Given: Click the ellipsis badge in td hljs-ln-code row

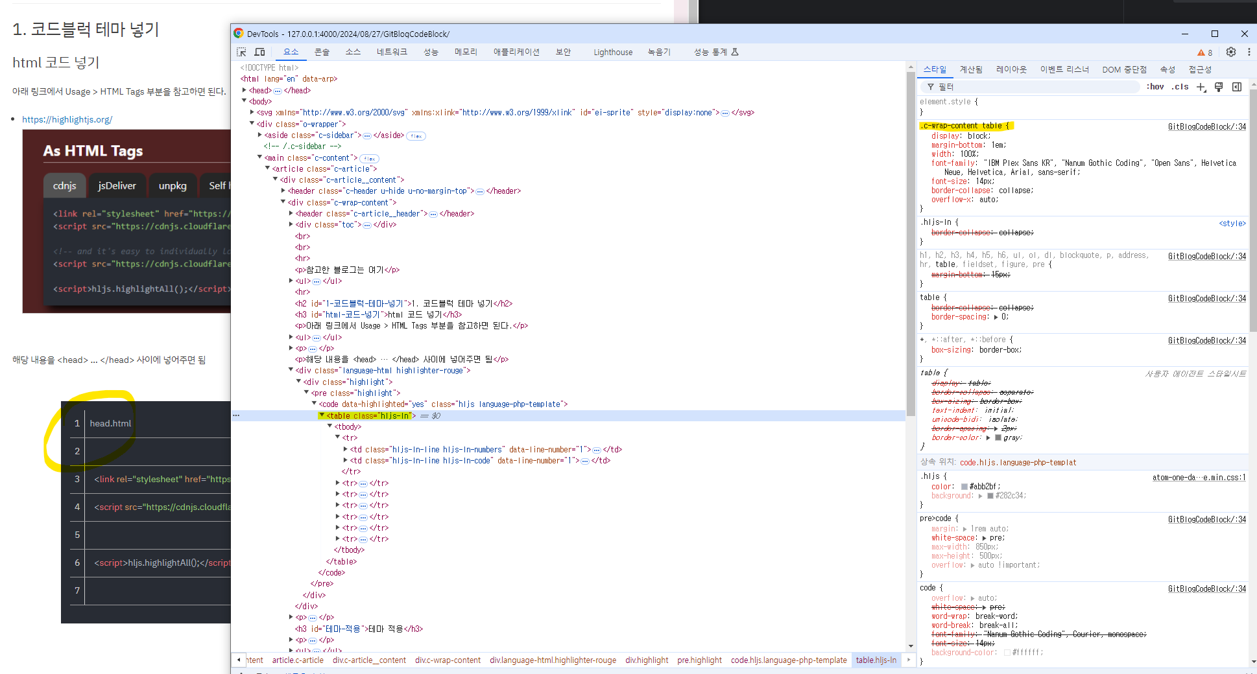Looking at the screenshot, I should [x=585, y=461].
